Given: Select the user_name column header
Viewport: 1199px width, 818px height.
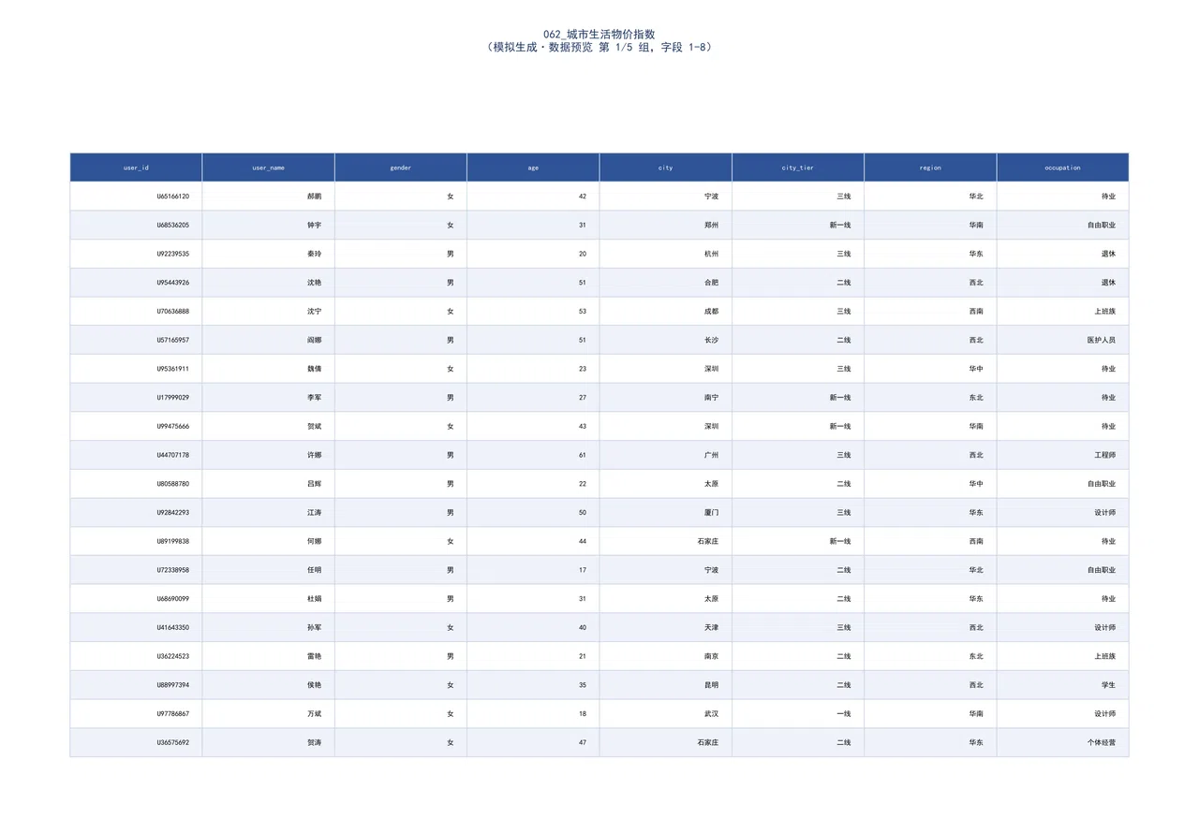Looking at the screenshot, I should pyautogui.click(x=269, y=168).
